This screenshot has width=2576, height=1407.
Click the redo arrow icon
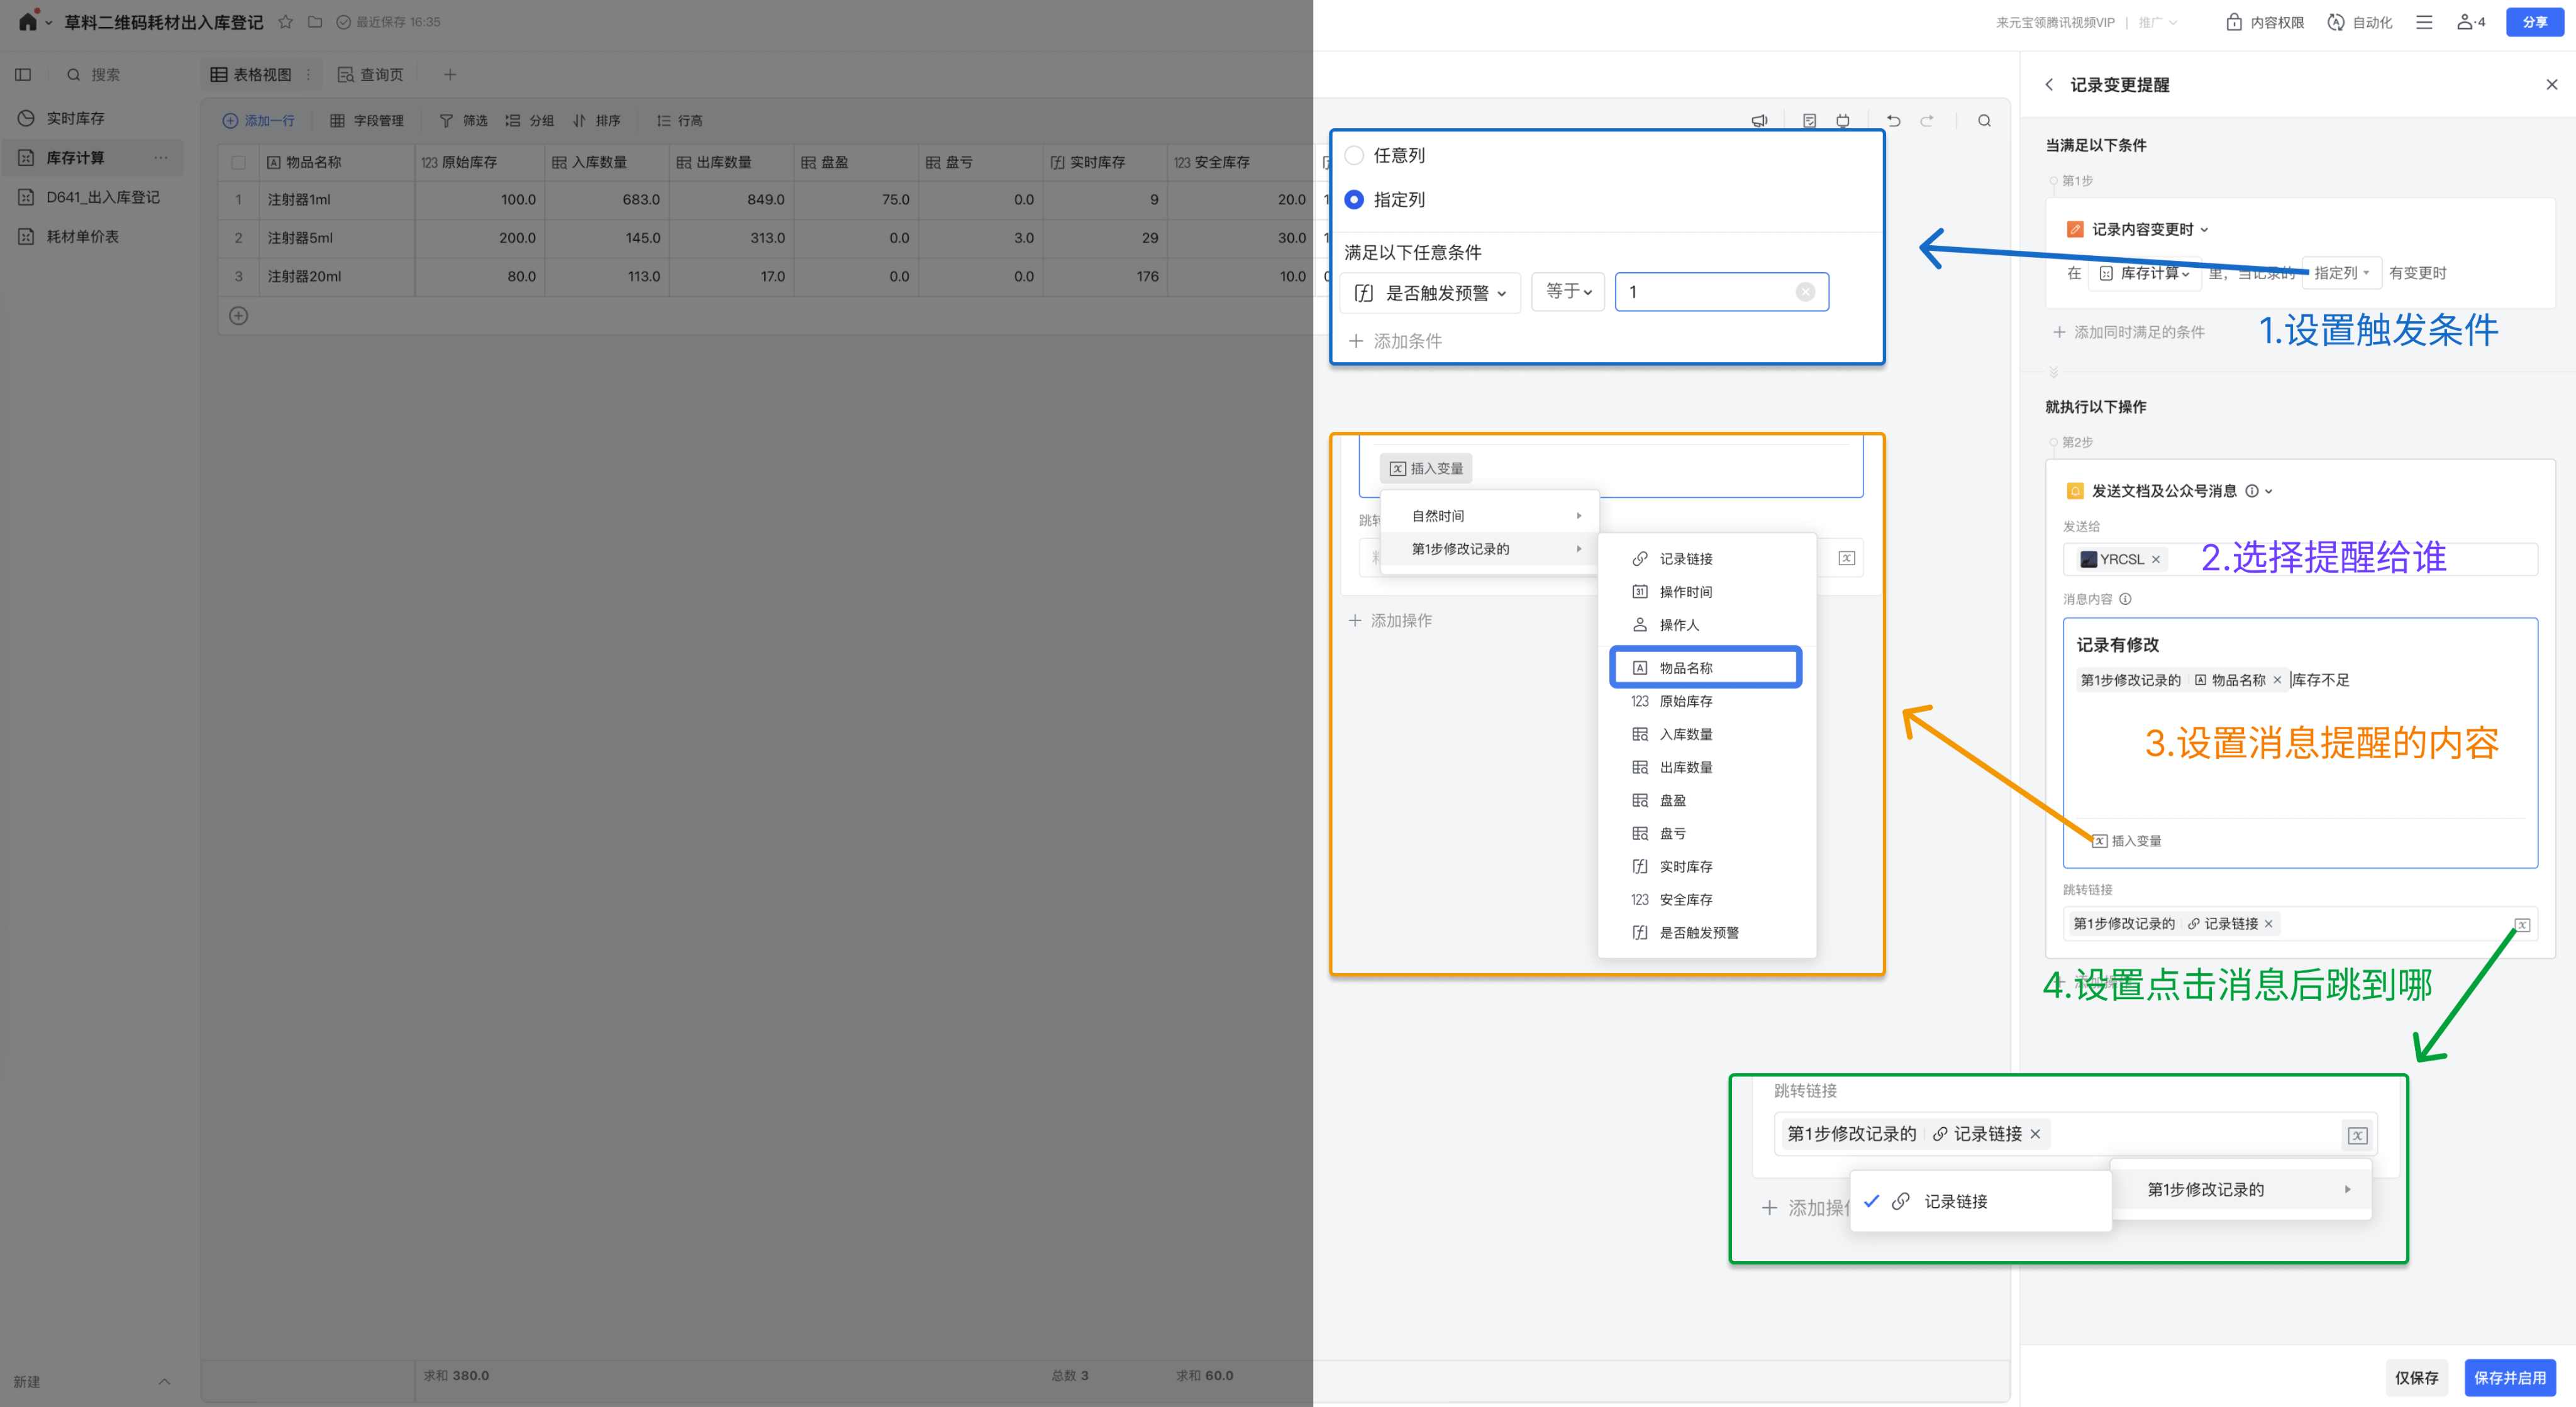[1927, 121]
